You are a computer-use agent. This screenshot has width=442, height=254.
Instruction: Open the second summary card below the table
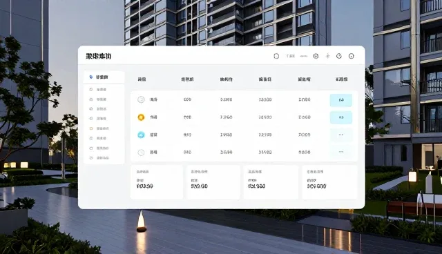pyautogui.click(x=213, y=182)
